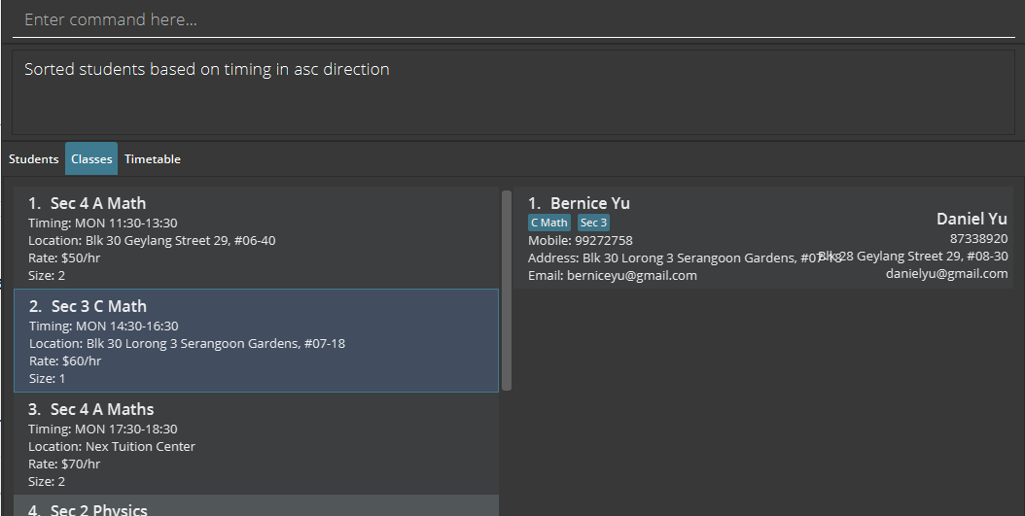Click Size: 1 in Sec 3 C Math
Image resolution: width=1025 pixels, height=516 pixels.
[47, 379]
